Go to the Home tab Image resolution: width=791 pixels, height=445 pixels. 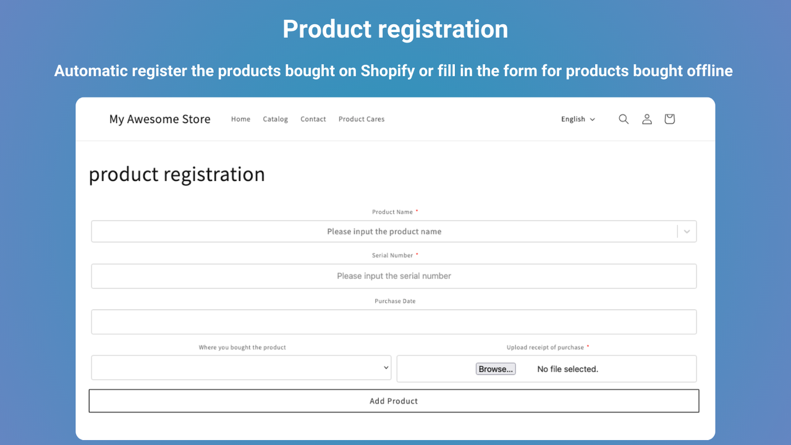240,119
